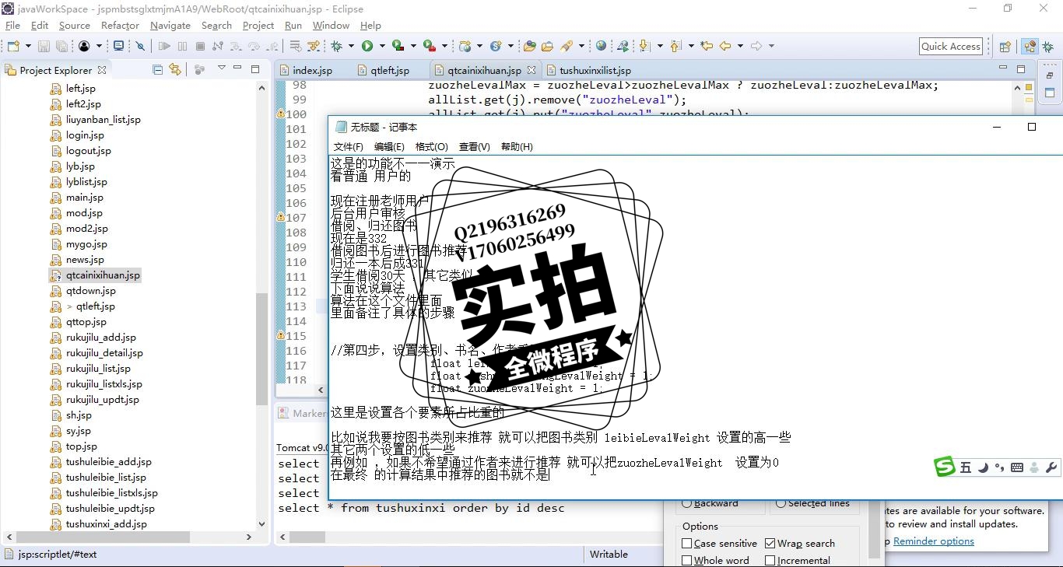Maximize the Project Explorer view
Image resolution: width=1063 pixels, height=567 pixels.
(x=255, y=68)
